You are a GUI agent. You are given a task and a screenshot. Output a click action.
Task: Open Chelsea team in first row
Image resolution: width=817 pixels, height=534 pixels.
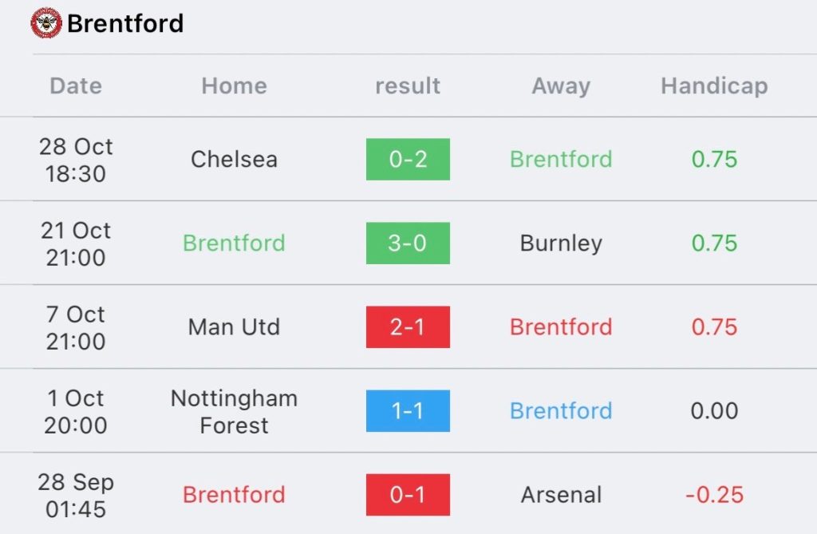[x=234, y=160]
